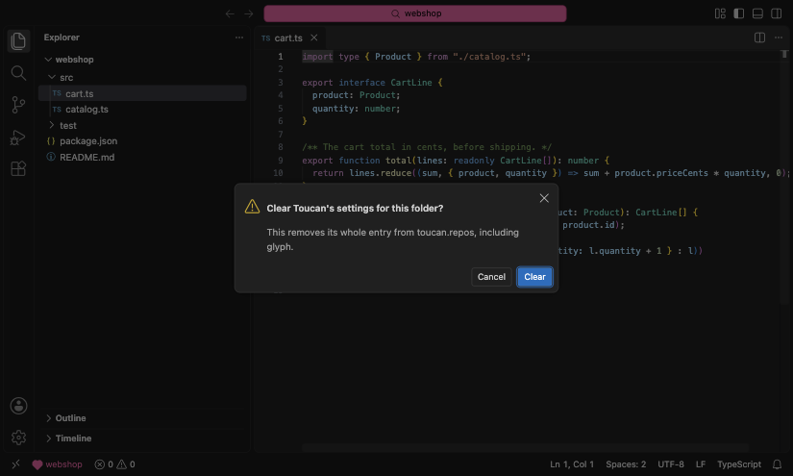
Task: Click the "./catalog.ts" import string
Action: coord(489,57)
